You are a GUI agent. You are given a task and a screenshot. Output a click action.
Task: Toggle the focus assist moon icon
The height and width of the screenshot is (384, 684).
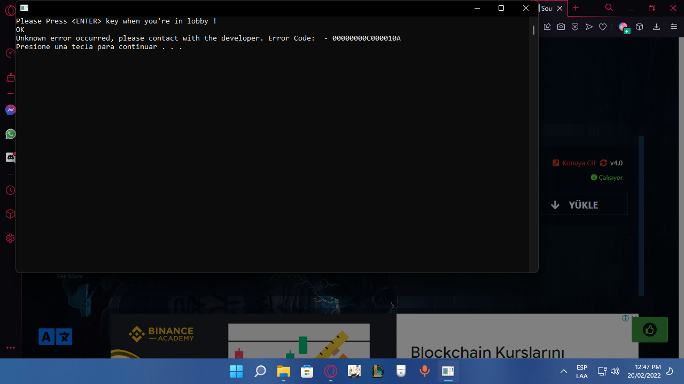point(670,371)
